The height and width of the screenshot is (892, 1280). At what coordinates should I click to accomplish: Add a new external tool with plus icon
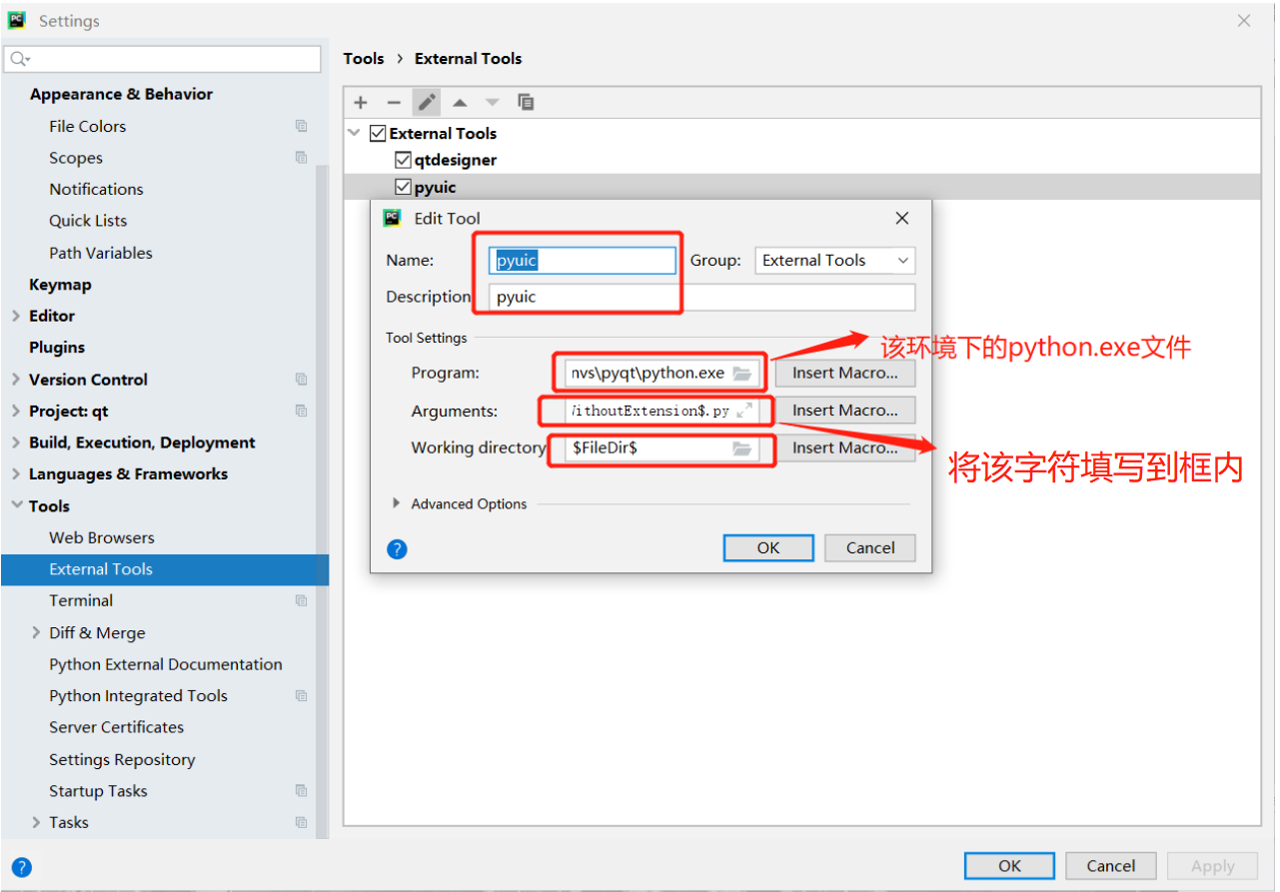pyautogui.click(x=360, y=102)
